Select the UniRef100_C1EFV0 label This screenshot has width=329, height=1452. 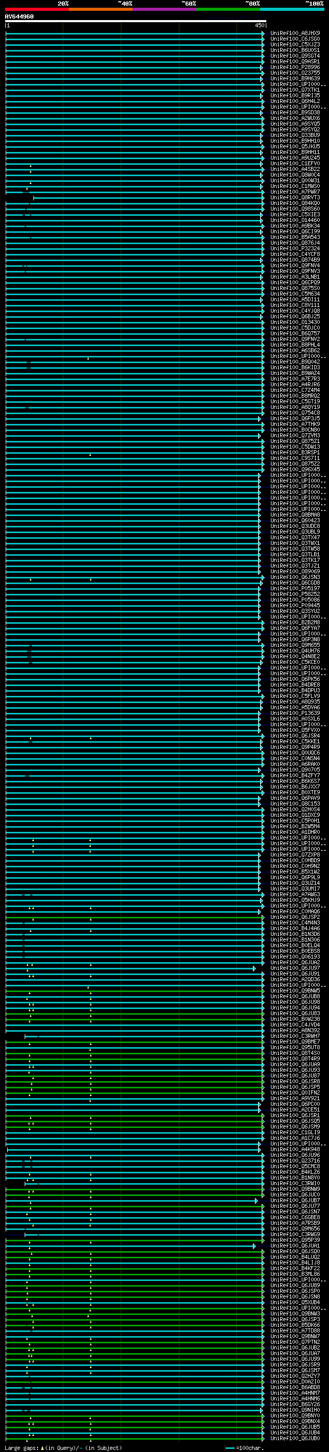coord(295,163)
